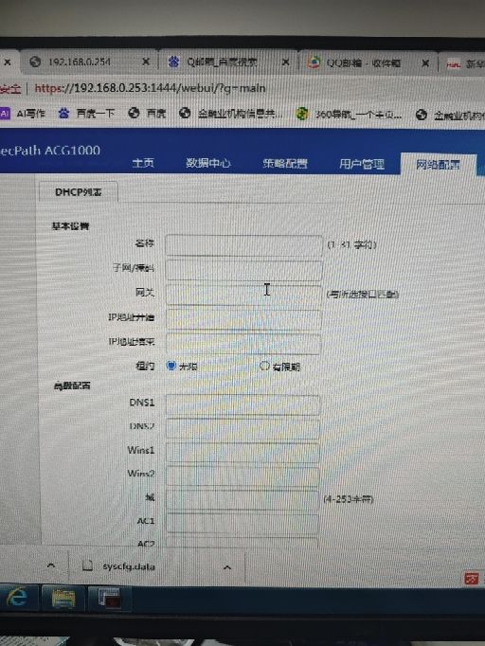Click the 名称 input field

tap(243, 245)
